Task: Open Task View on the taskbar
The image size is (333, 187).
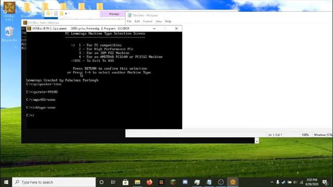Action: pyautogui.click(x=113, y=182)
